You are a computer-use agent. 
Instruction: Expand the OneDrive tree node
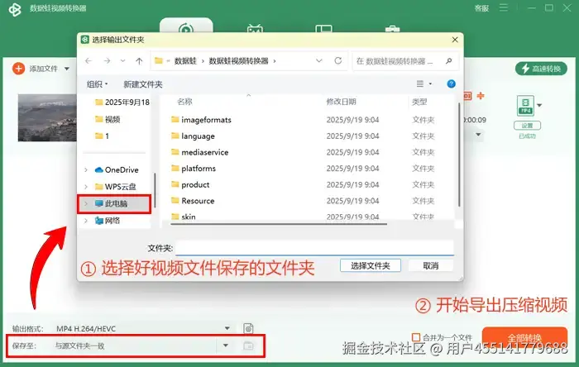(x=86, y=169)
